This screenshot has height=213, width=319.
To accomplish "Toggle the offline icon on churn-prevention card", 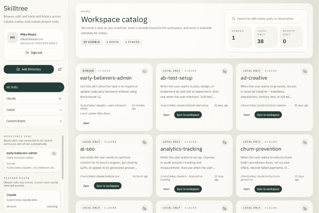I will click(x=305, y=142).
